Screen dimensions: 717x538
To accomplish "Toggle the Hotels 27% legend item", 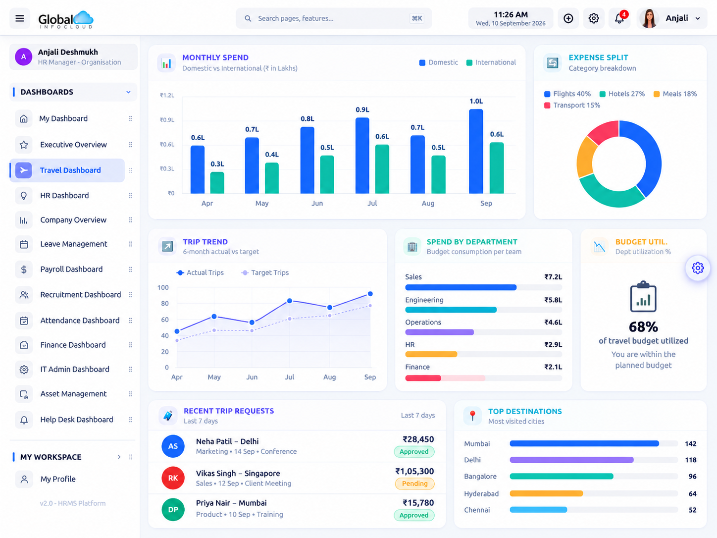I will 622,94.
